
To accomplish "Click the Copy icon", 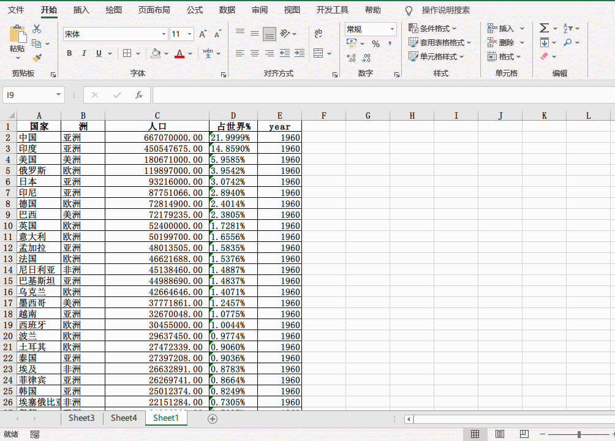I will [37, 43].
